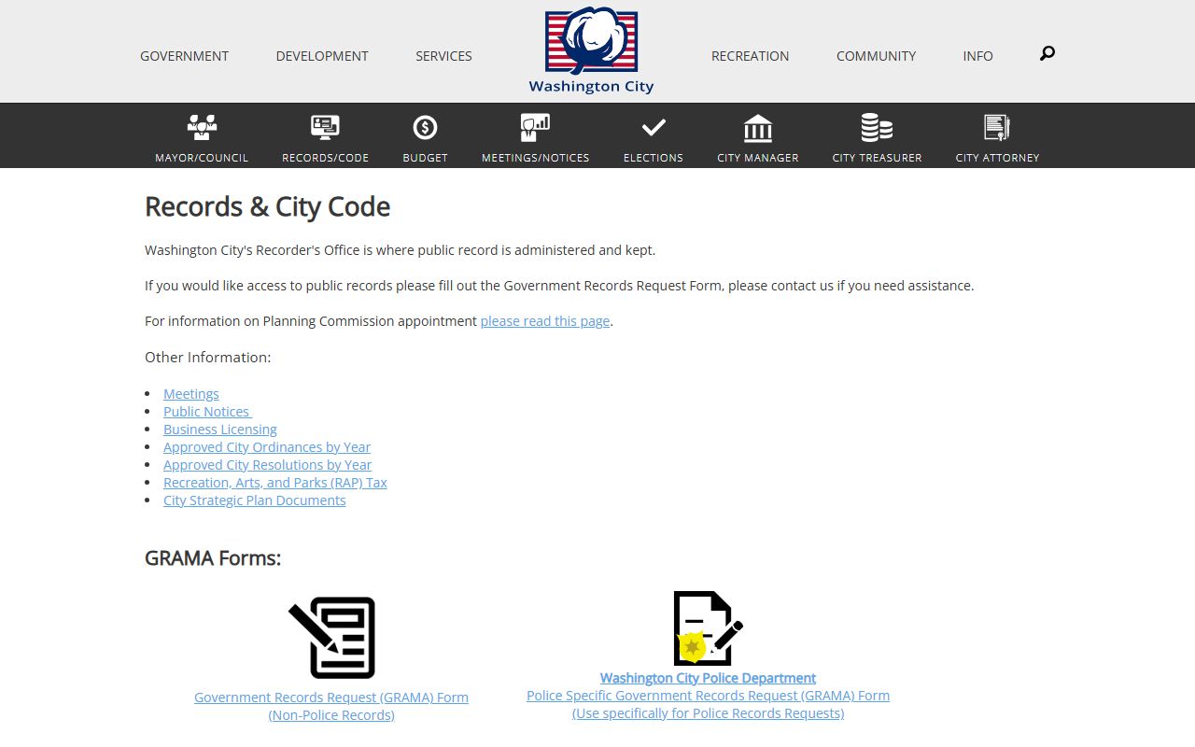Open the Meetings/Notices presentation icon
1195x747 pixels.
coord(535,128)
